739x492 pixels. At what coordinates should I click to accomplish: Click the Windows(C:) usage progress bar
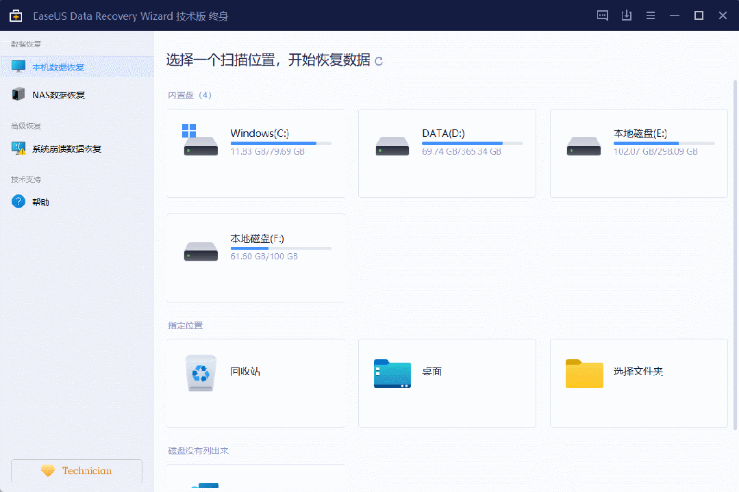pos(281,143)
